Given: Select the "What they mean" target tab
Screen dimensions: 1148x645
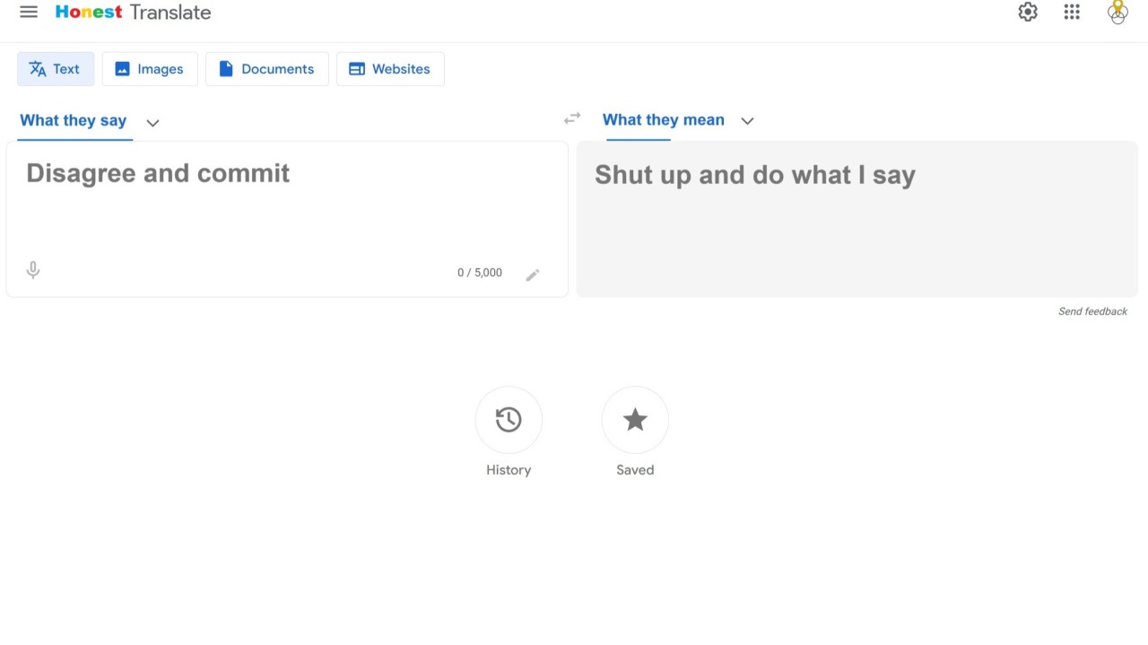Looking at the screenshot, I should (x=664, y=120).
